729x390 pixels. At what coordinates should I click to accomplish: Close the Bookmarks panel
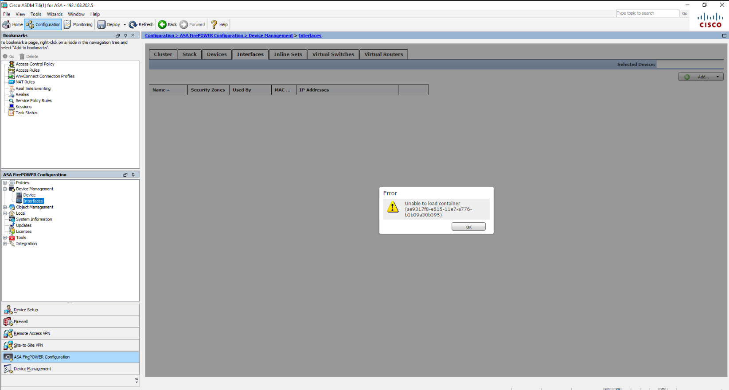point(133,35)
